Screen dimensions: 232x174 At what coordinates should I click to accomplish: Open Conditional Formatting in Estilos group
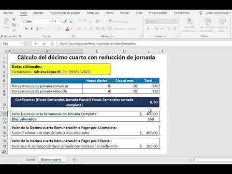(x=189, y=25)
